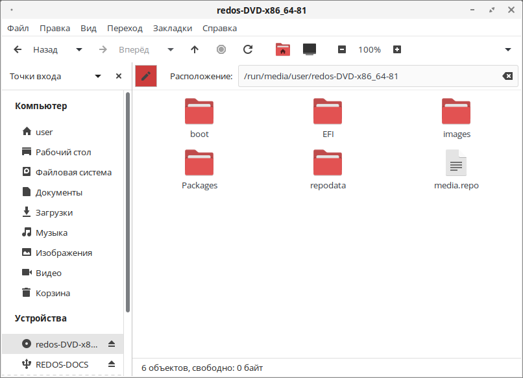Open Загрузки in sidebar

(62, 213)
